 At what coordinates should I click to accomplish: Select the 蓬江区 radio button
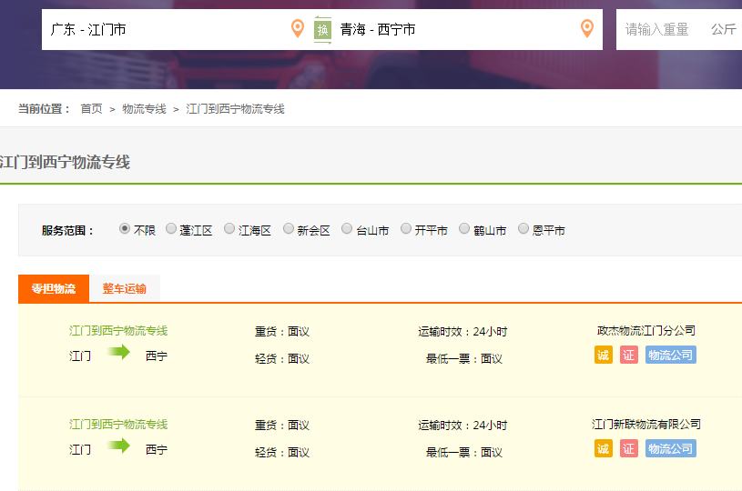point(171,229)
